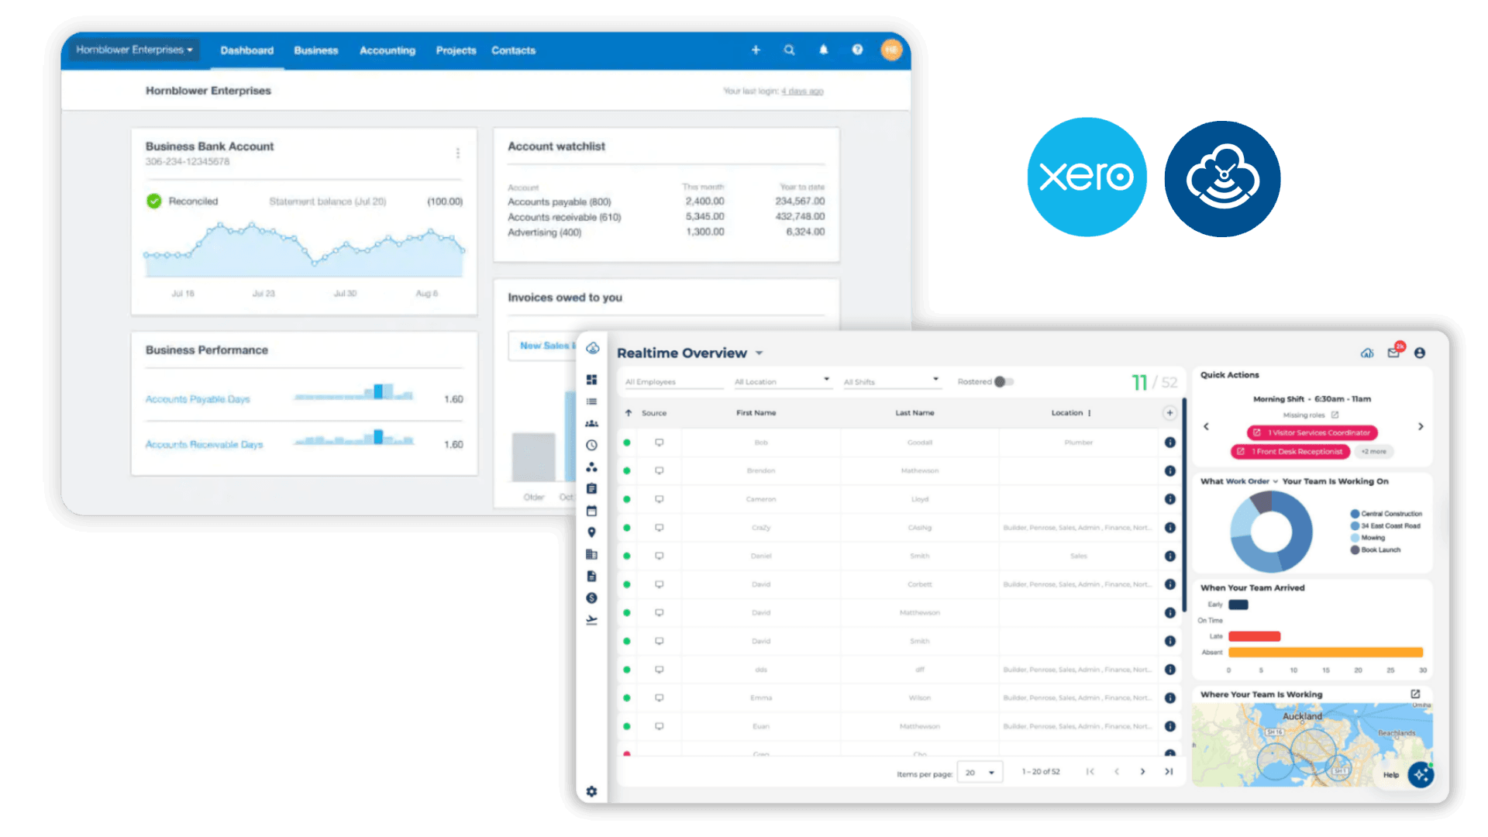Viewport: 1488px width, 837px height.
Task: Select the Central Construction legend swatch
Action: [1355, 514]
